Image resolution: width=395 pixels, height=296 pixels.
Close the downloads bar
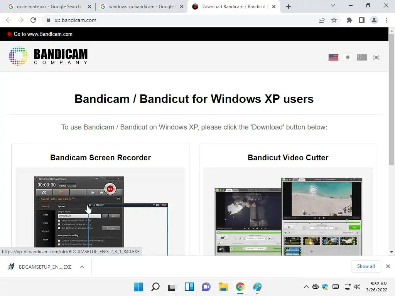tap(388, 266)
